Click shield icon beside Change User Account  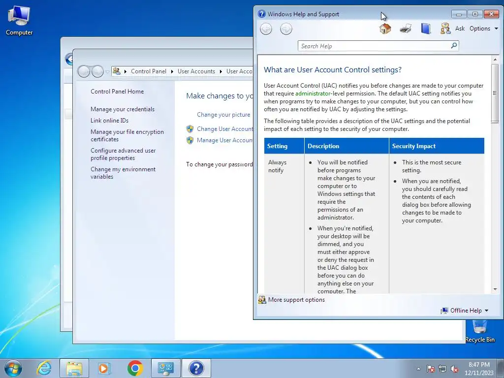click(190, 129)
